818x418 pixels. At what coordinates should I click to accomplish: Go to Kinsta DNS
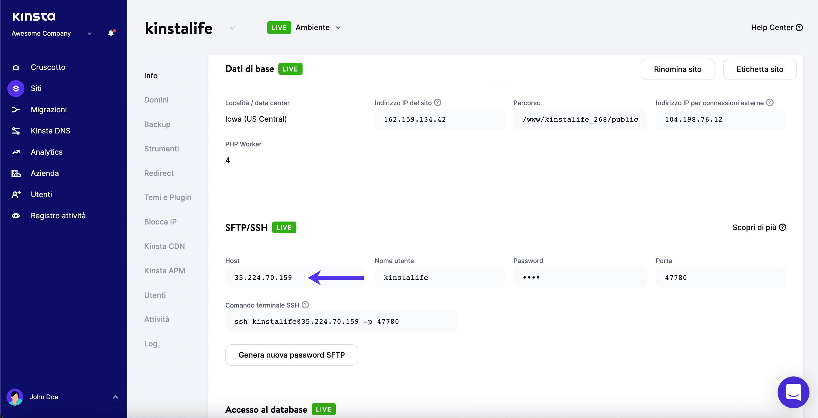[50, 130]
